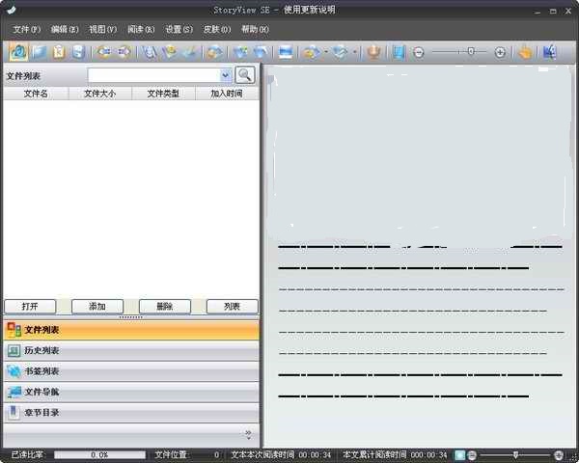Click the blue bookmark panel toolbar icon
The height and width of the screenshot is (463, 579).
tap(399, 52)
